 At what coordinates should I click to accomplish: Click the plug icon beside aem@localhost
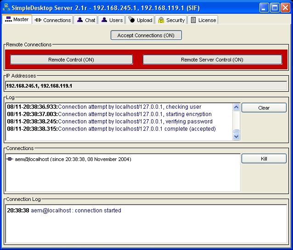(x=10, y=159)
